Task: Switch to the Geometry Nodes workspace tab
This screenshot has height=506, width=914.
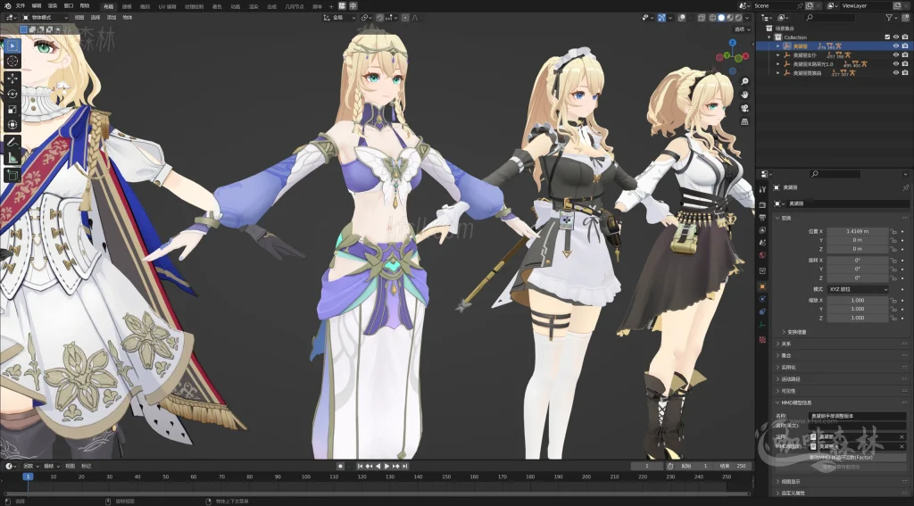Action: pyautogui.click(x=295, y=6)
